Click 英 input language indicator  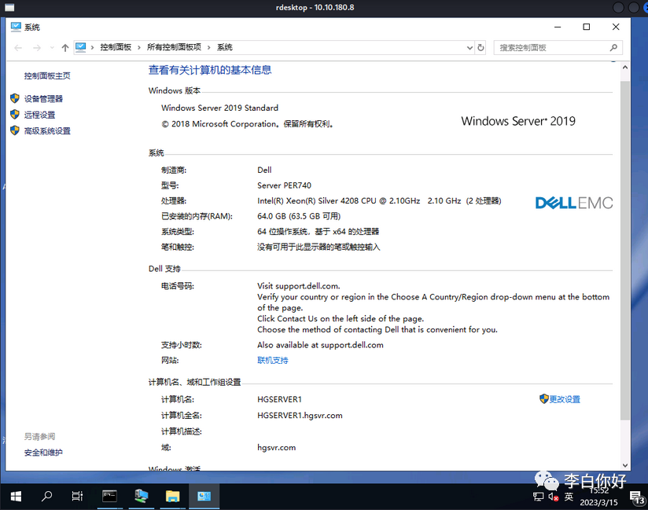click(569, 497)
